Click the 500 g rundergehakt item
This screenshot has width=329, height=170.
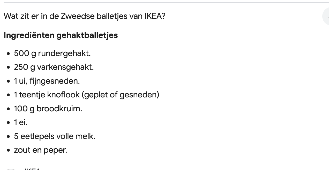coord(52,53)
